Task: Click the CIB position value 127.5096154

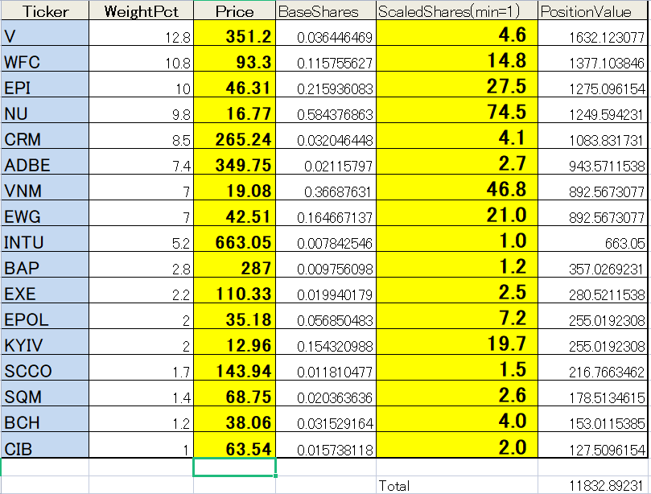Action: point(592,448)
